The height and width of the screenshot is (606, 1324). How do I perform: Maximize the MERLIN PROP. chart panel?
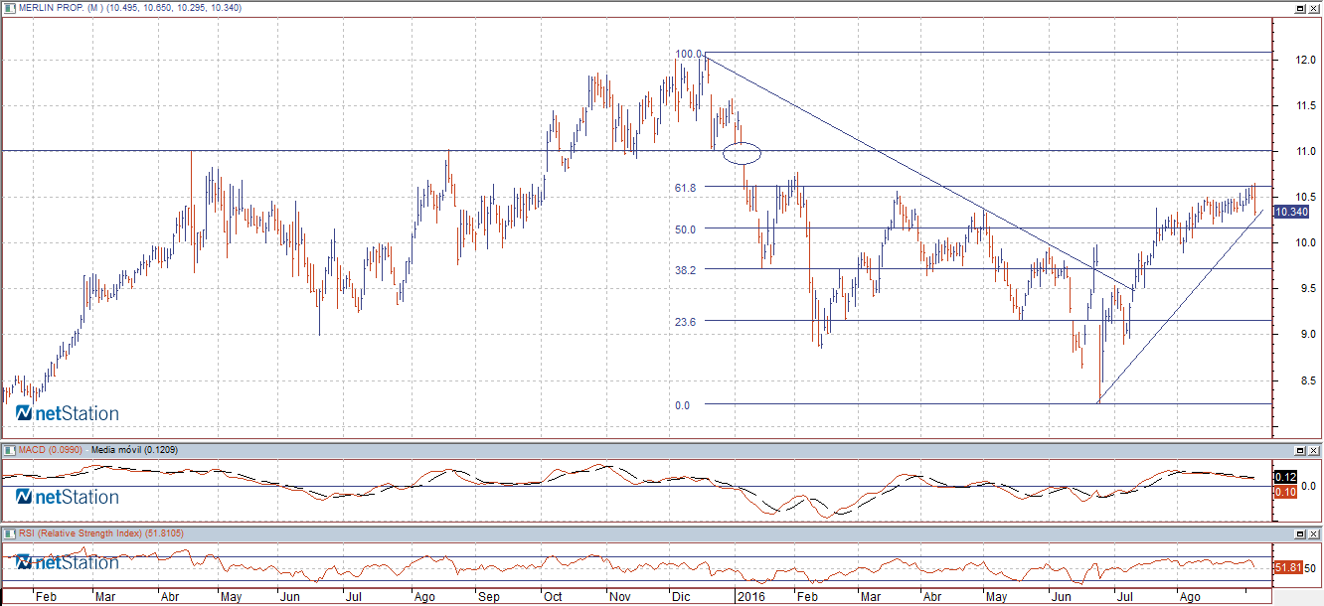(1299, 7)
